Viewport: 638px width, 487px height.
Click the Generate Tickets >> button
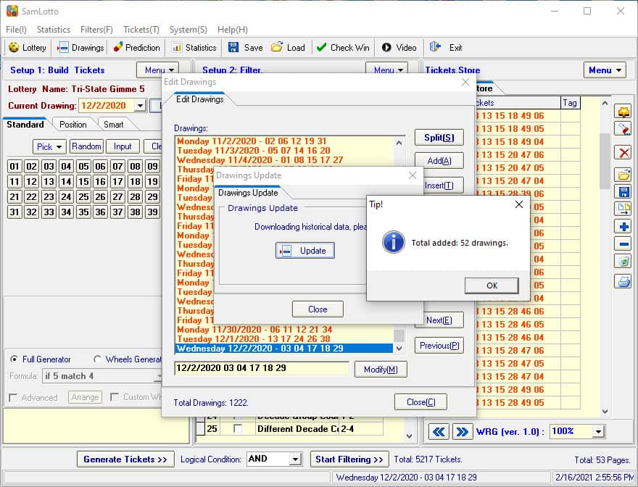pyautogui.click(x=125, y=459)
